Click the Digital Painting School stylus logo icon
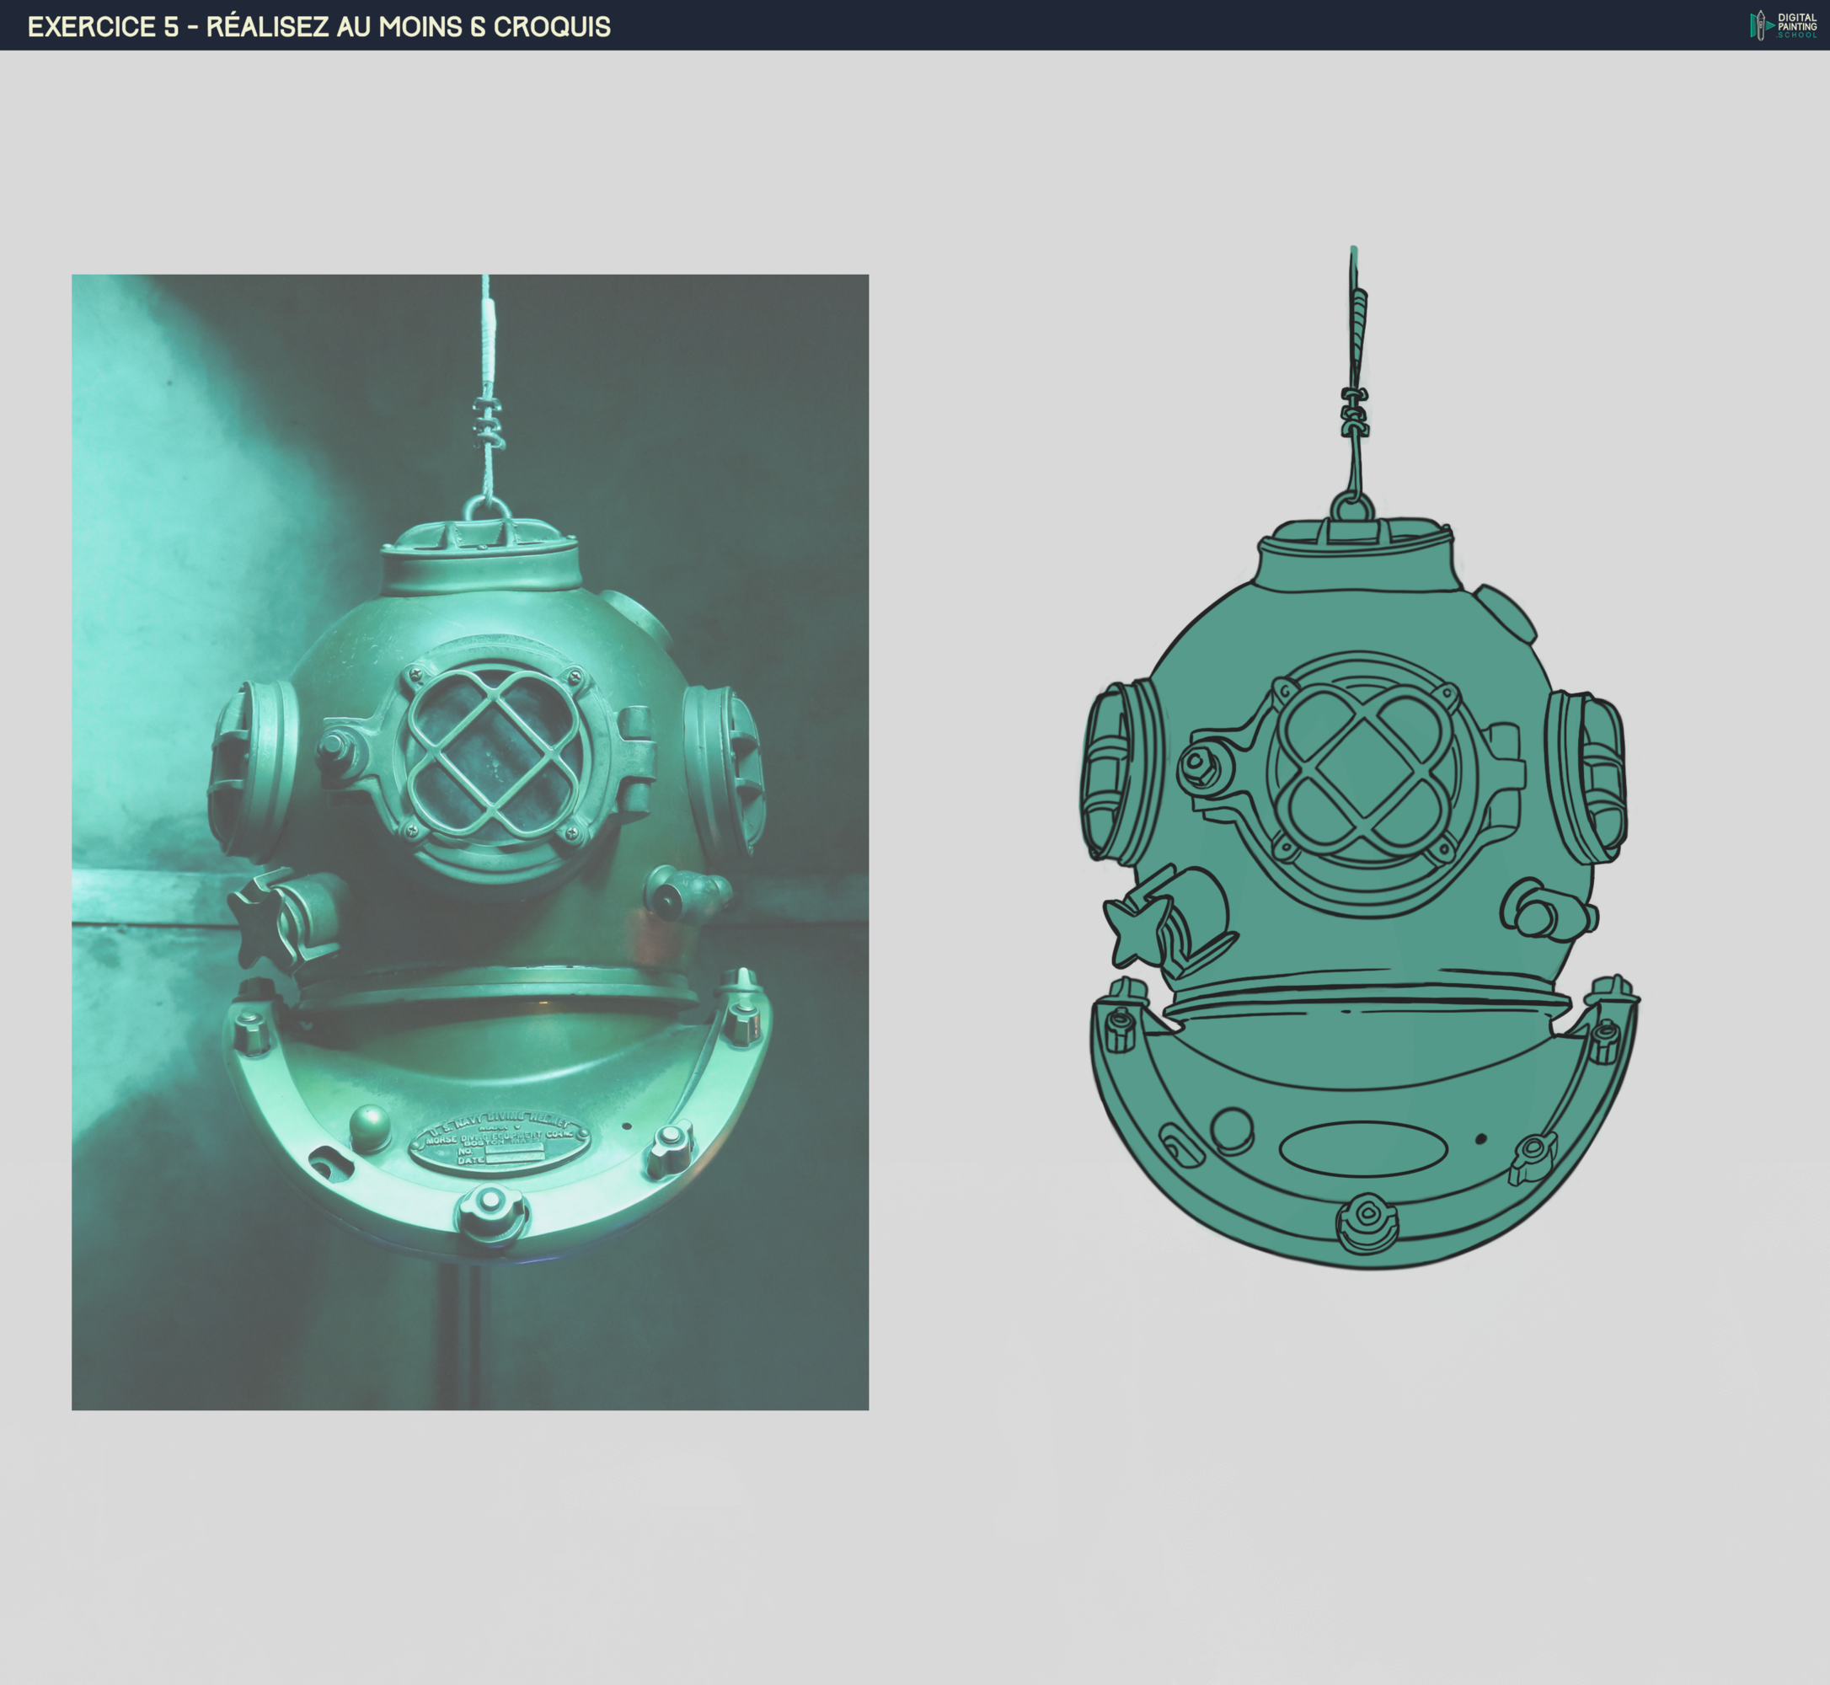 tap(1760, 24)
